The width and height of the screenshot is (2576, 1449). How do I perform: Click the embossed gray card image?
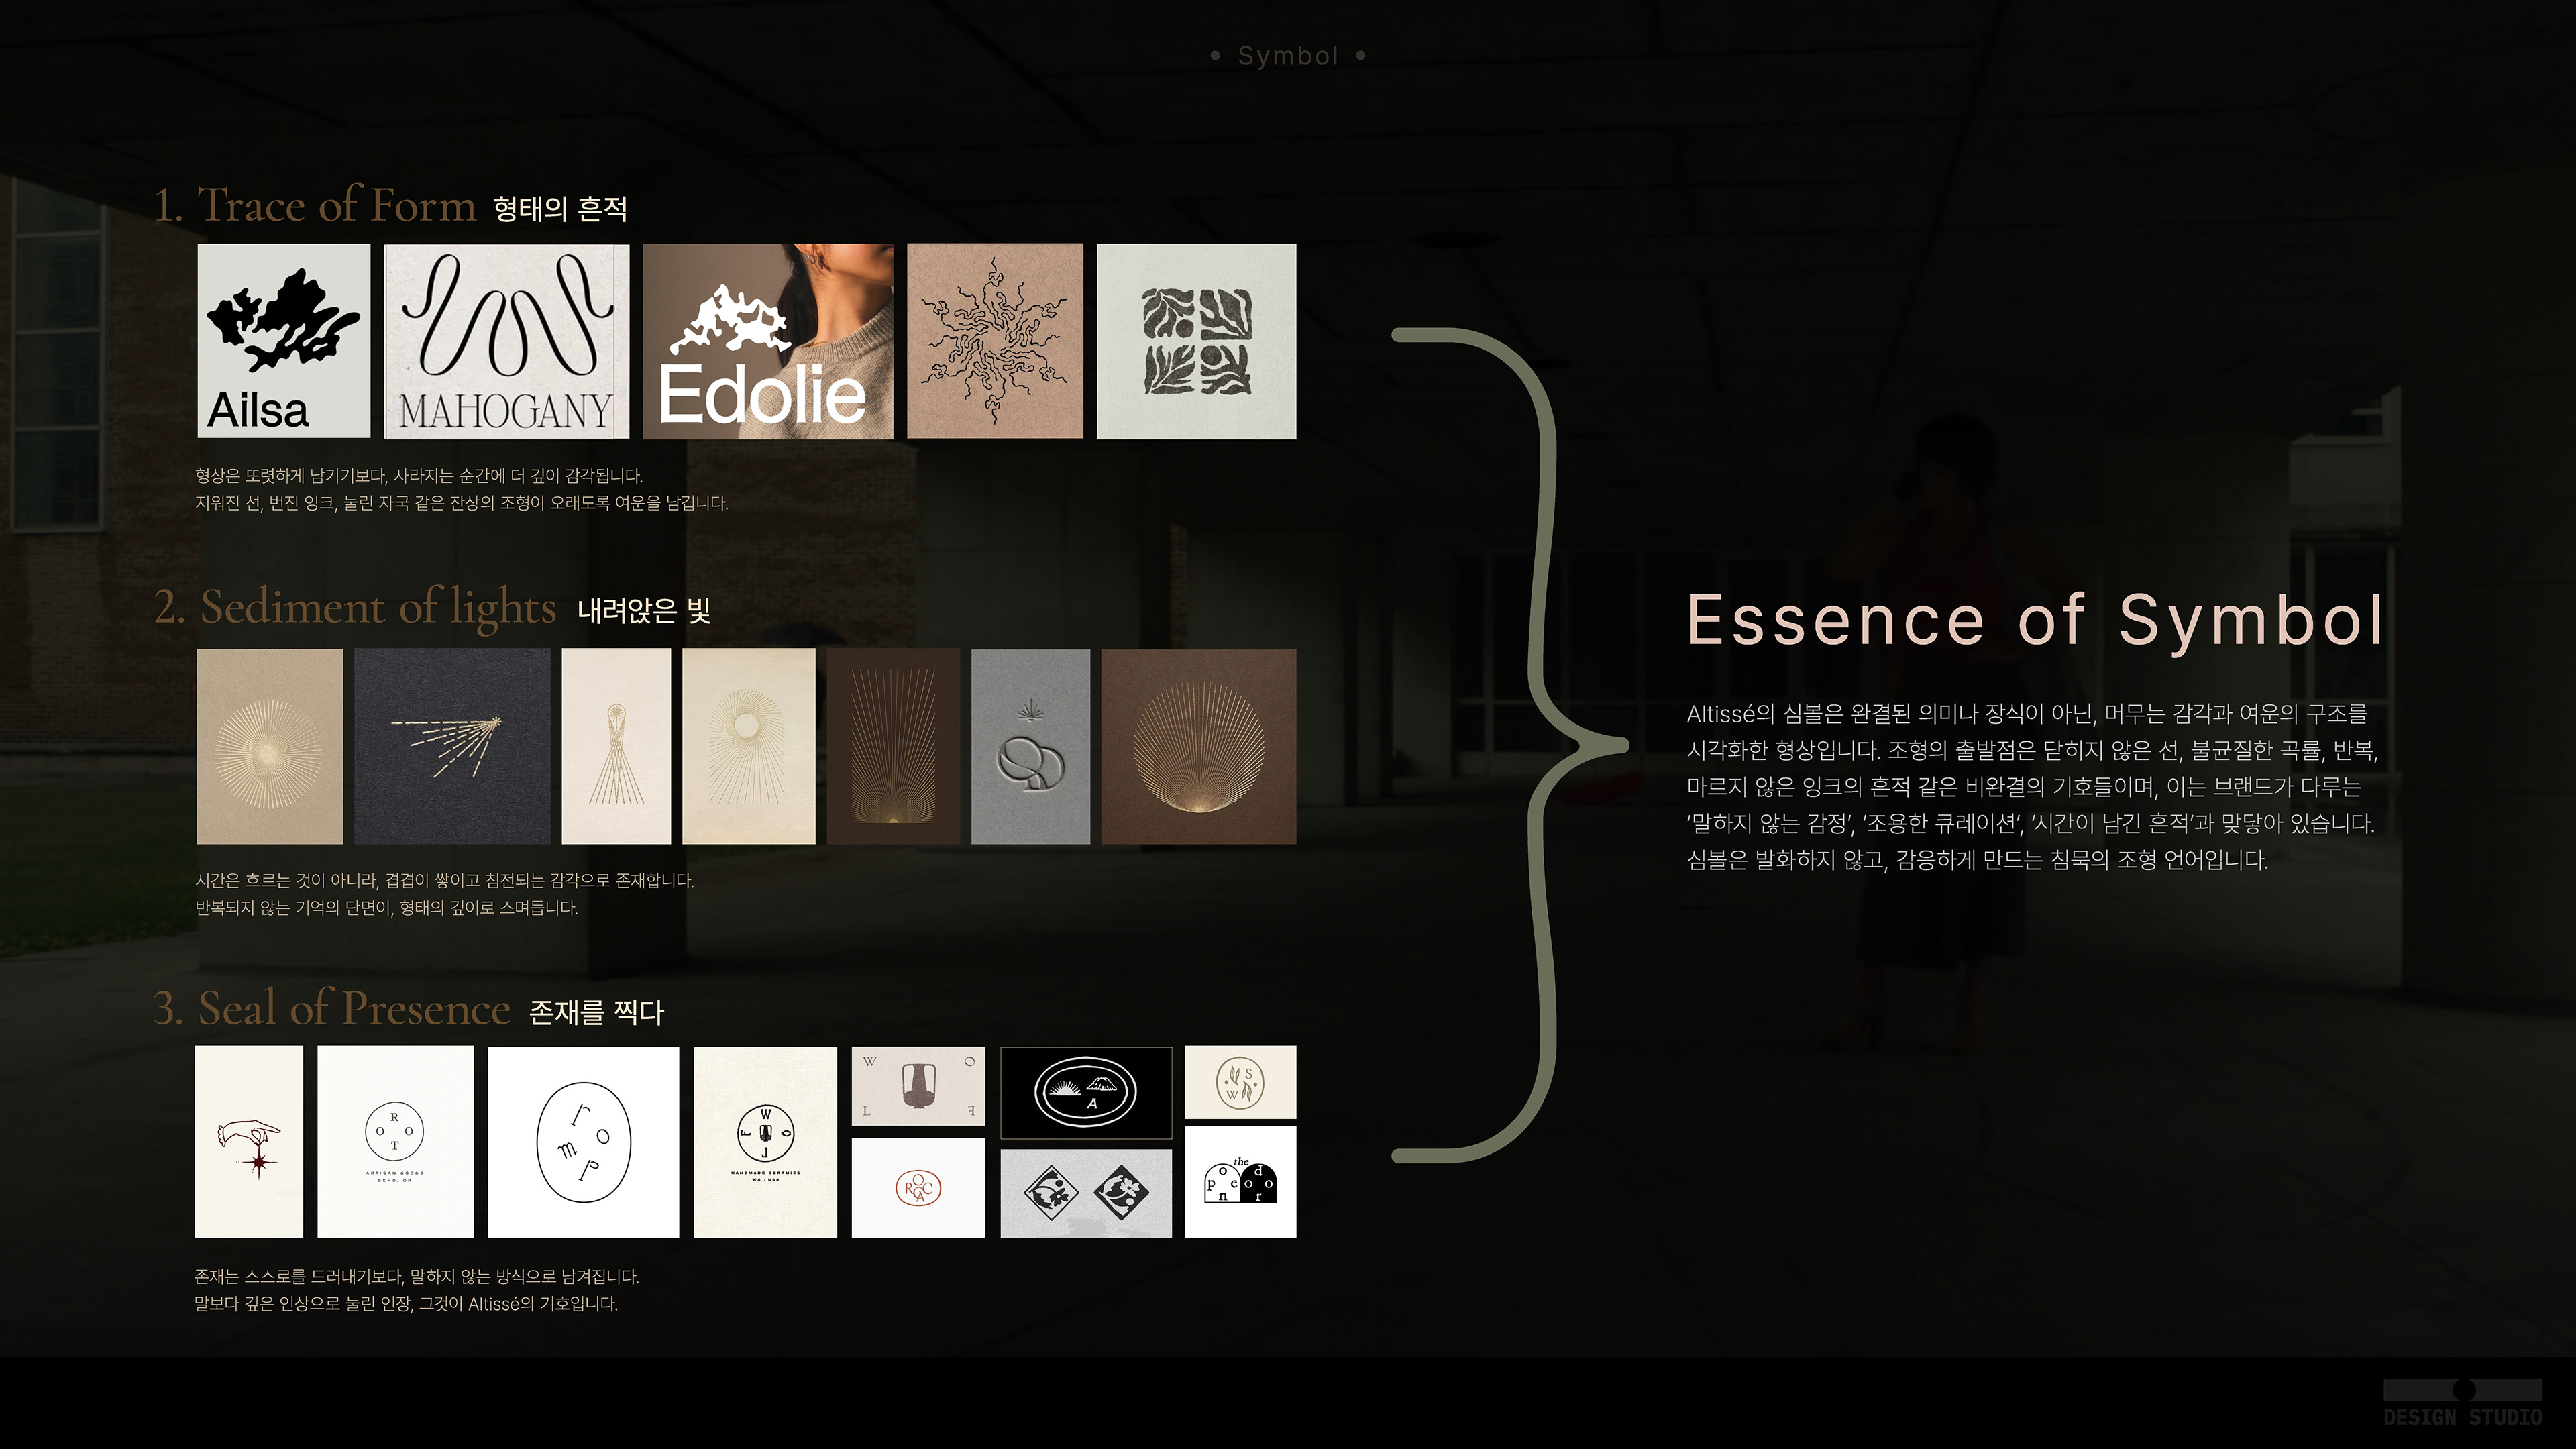click(1030, 746)
